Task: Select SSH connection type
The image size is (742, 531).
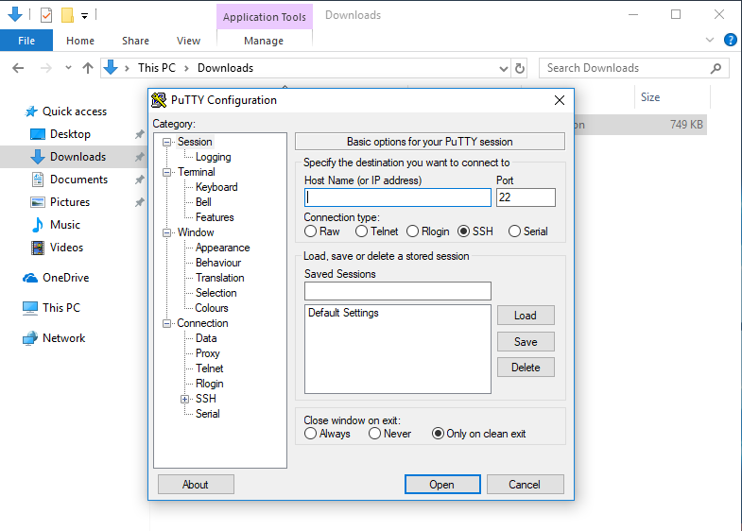Action: tap(464, 231)
